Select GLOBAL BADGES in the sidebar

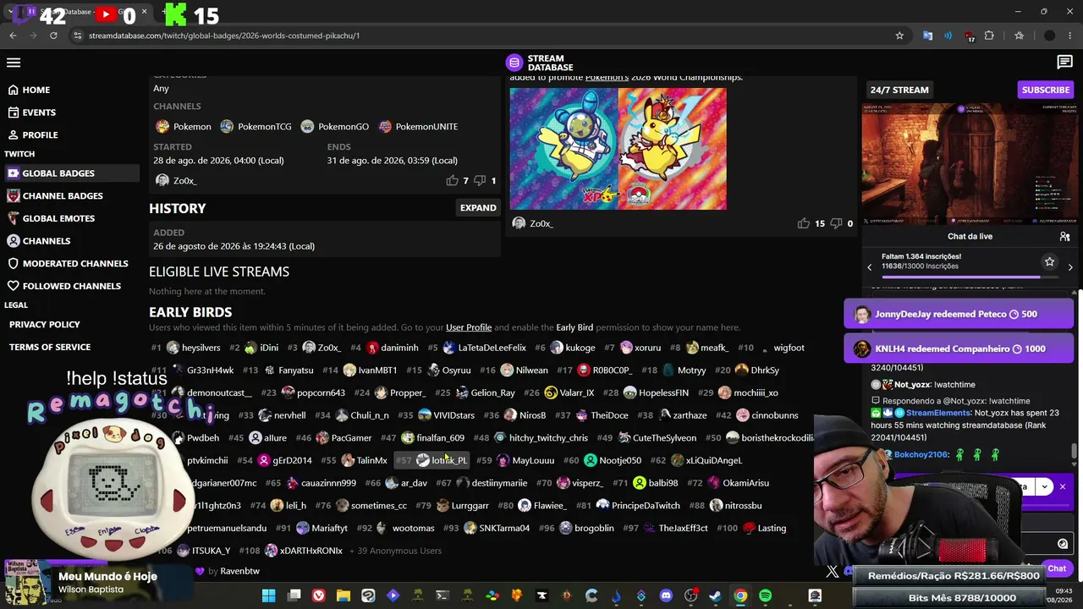point(71,173)
